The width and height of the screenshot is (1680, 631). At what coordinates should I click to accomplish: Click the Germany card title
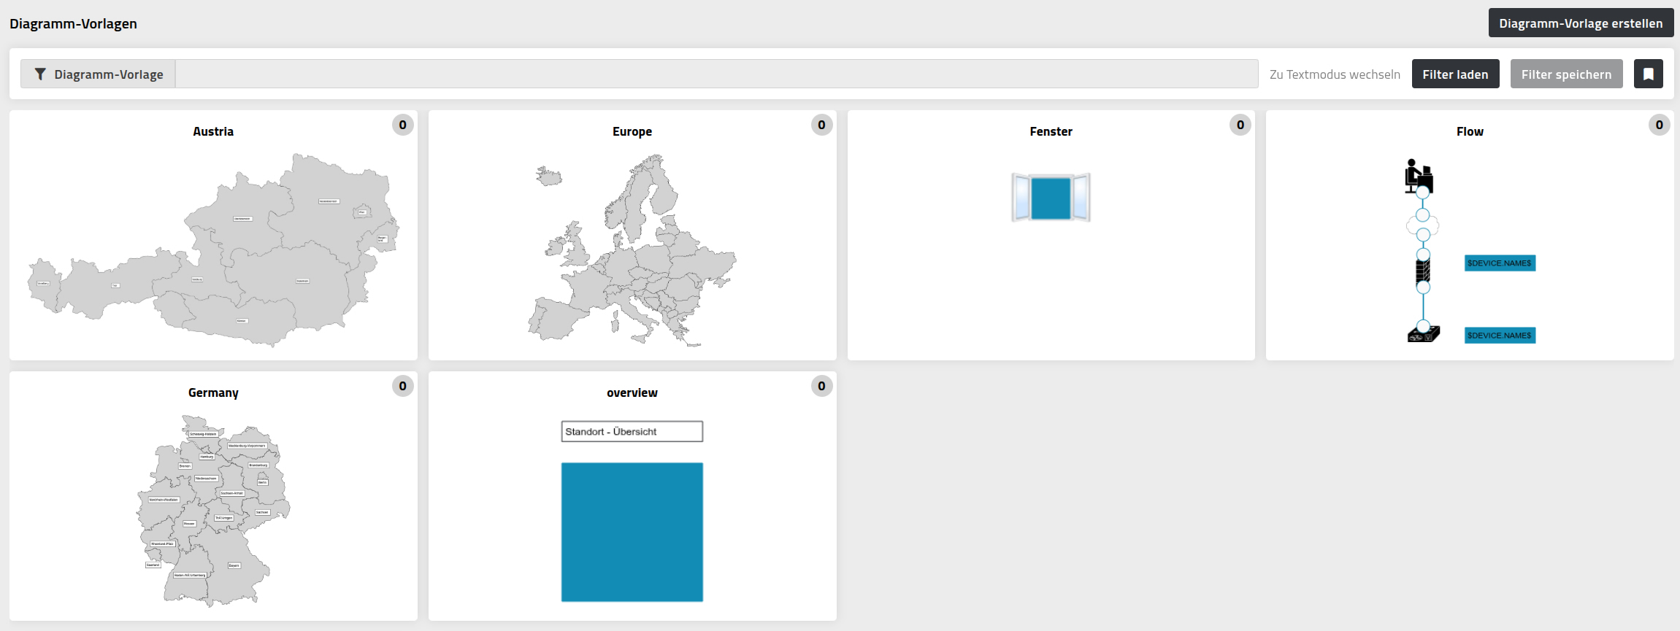[213, 392]
